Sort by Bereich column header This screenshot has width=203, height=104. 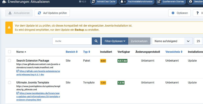(72, 52)
